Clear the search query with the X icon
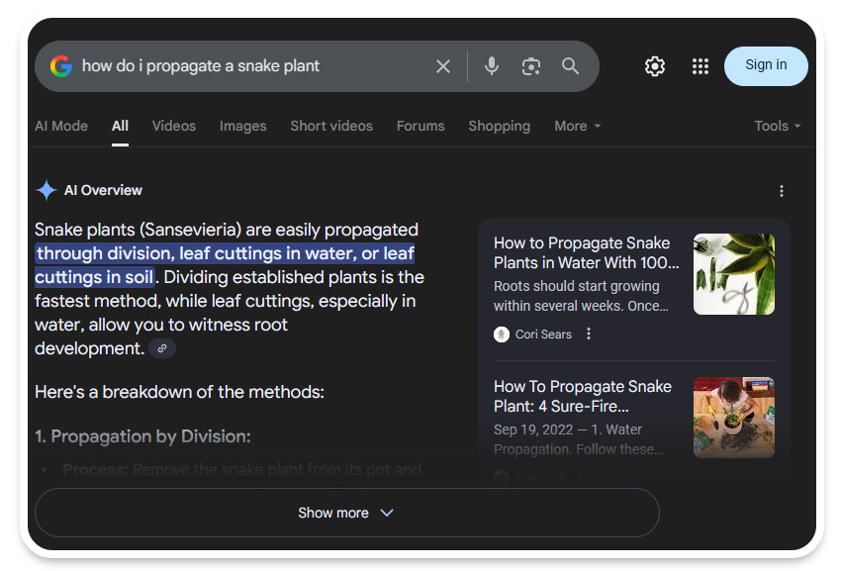This screenshot has height=571, width=841. (443, 66)
